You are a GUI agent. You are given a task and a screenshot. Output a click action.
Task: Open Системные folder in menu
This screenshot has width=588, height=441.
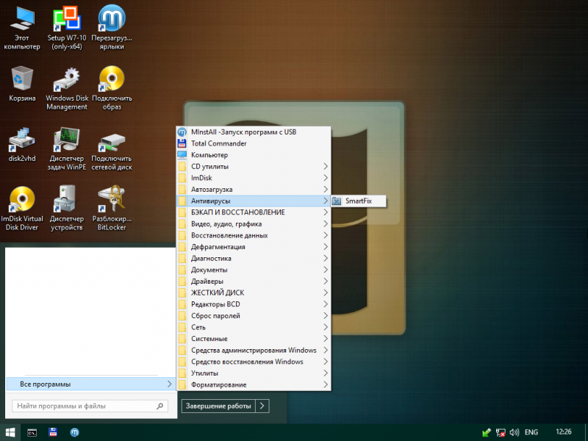click(x=254, y=339)
